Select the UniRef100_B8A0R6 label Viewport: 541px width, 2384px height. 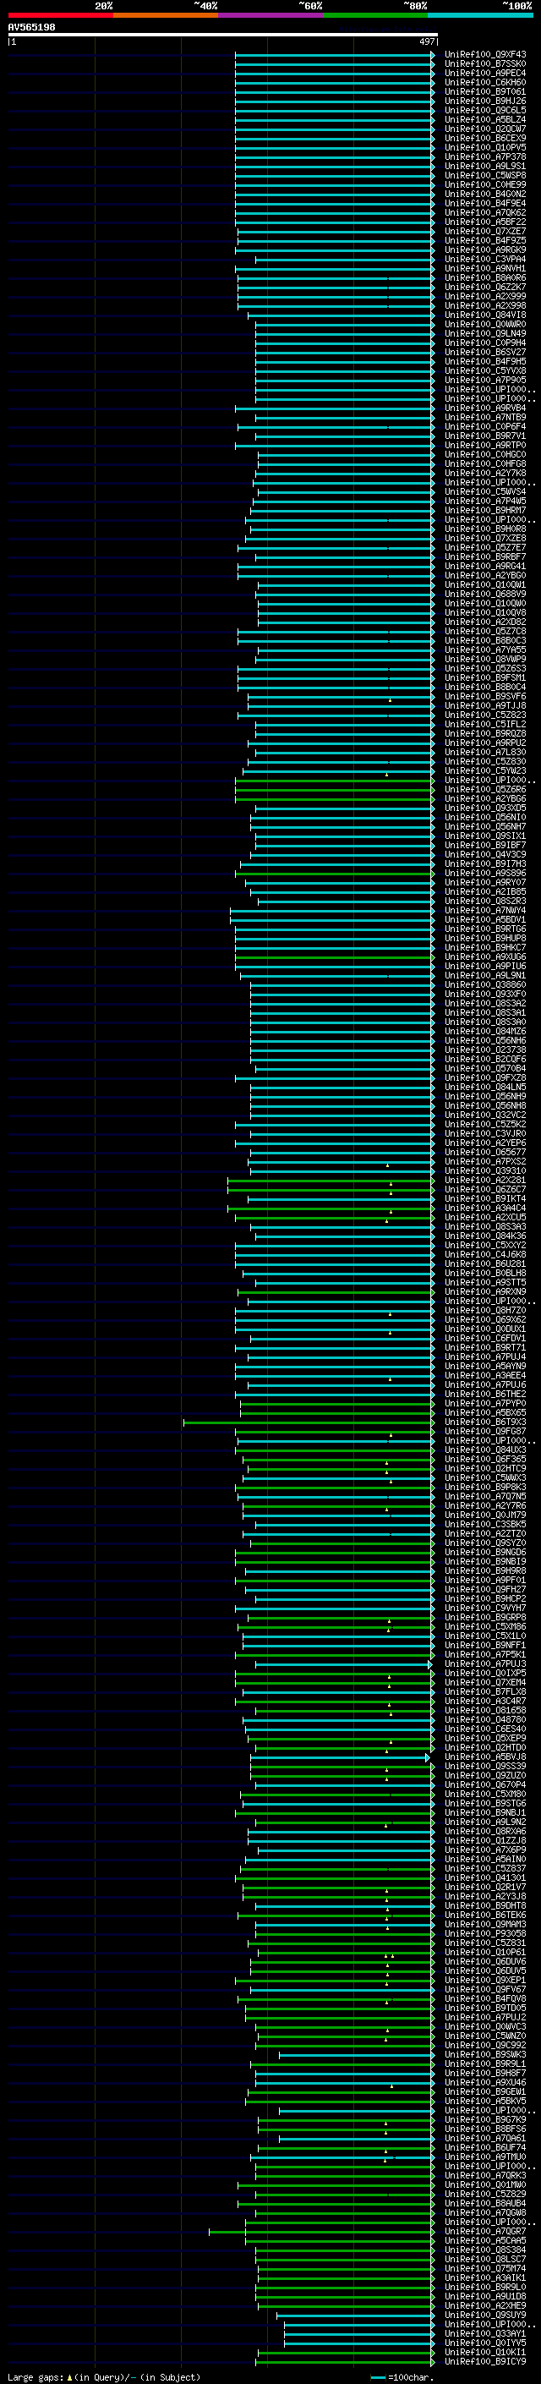485,277
